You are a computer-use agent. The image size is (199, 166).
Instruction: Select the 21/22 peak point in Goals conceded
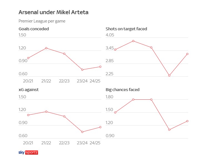point(46,48)
